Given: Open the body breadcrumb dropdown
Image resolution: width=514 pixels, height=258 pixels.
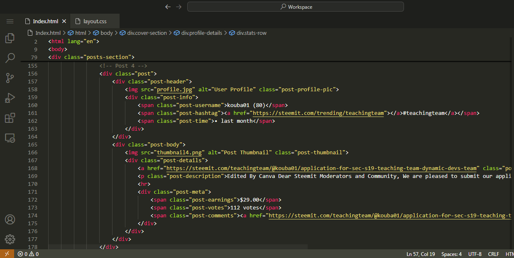Looking at the screenshot, I should (106, 33).
